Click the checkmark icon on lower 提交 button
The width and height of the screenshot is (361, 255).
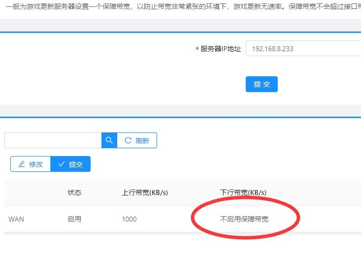(x=62, y=164)
